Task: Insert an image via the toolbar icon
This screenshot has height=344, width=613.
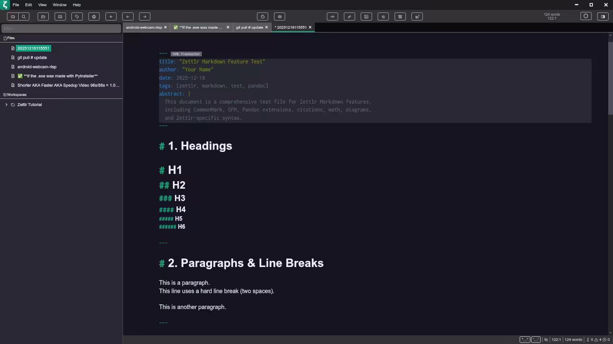Action: pyautogui.click(x=366, y=16)
